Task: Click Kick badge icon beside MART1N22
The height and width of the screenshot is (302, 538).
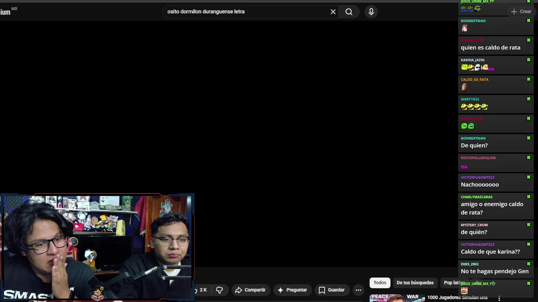Action: (x=529, y=99)
